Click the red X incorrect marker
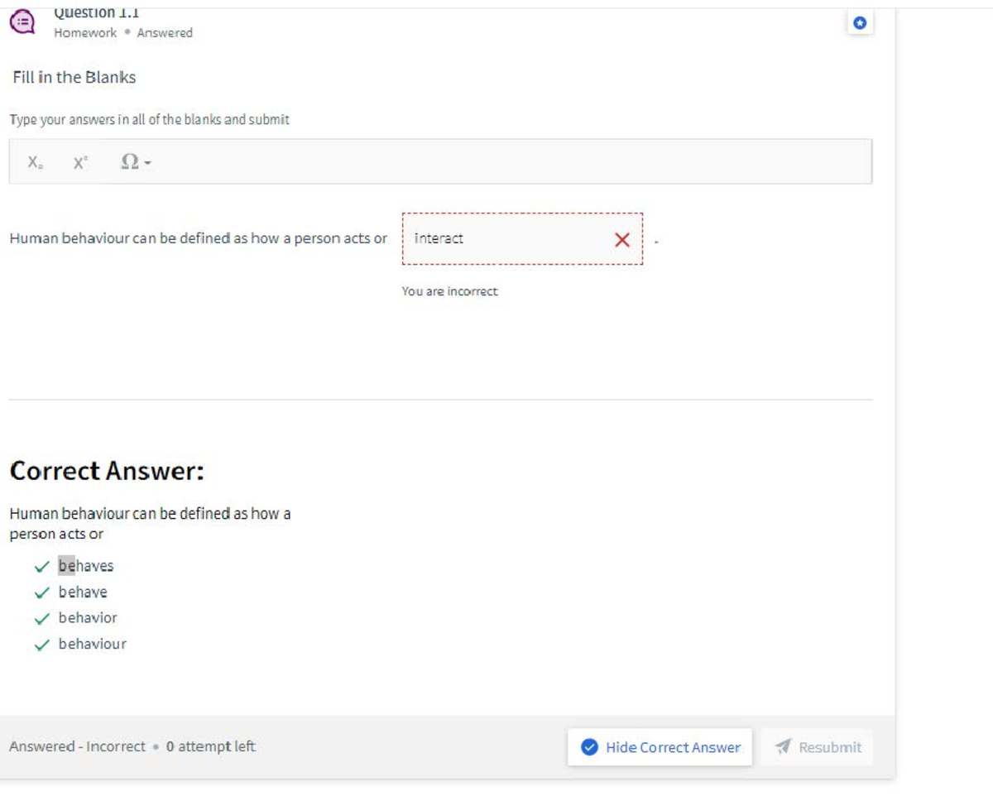Image resolution: width=993 pixels, height=796 pixels. (x=622, y=240)
